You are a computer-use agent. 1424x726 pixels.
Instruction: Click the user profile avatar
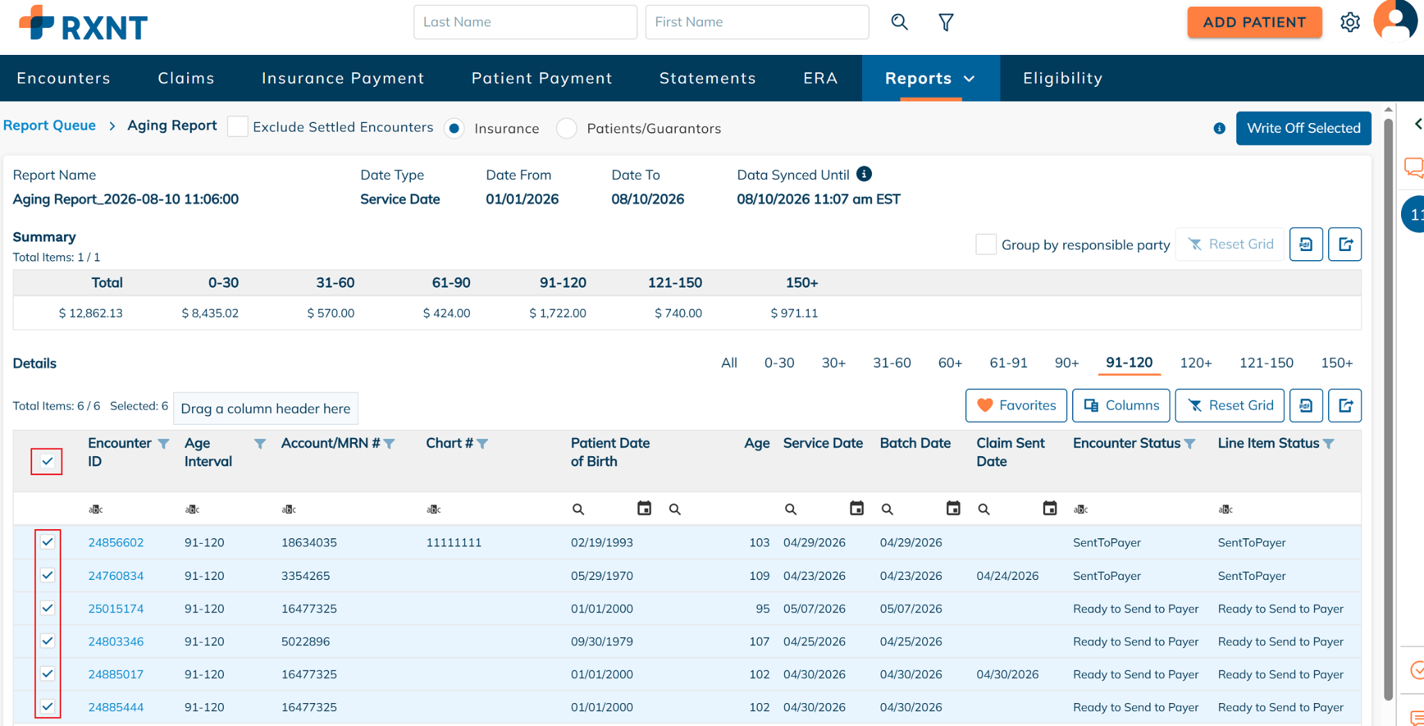(1395, 21)
